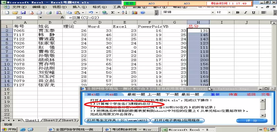Click the New workbook icon
Image resolution: width=277 pixels, height=132 pixels.
[7, 13]
